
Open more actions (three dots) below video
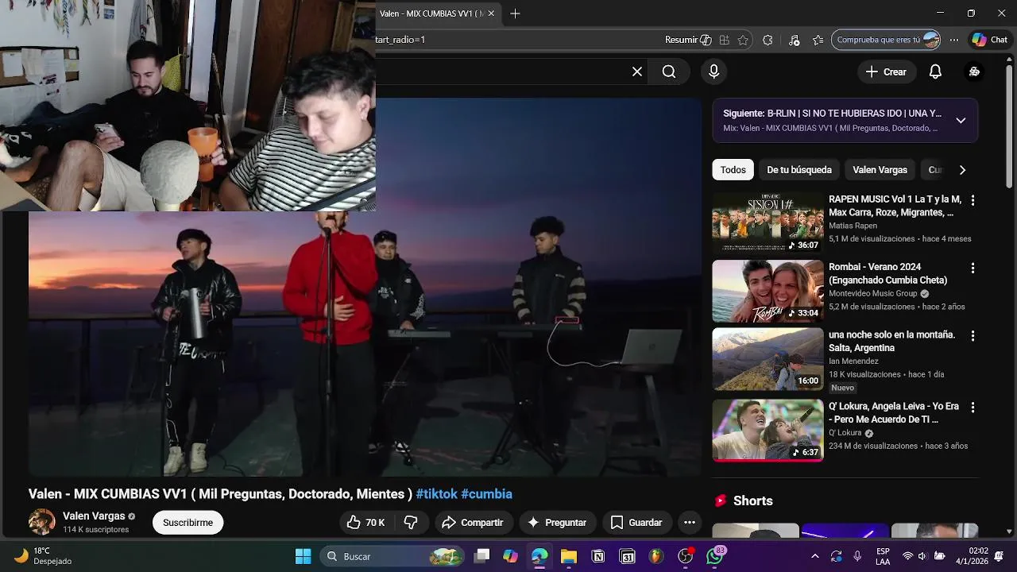(690, 522)
